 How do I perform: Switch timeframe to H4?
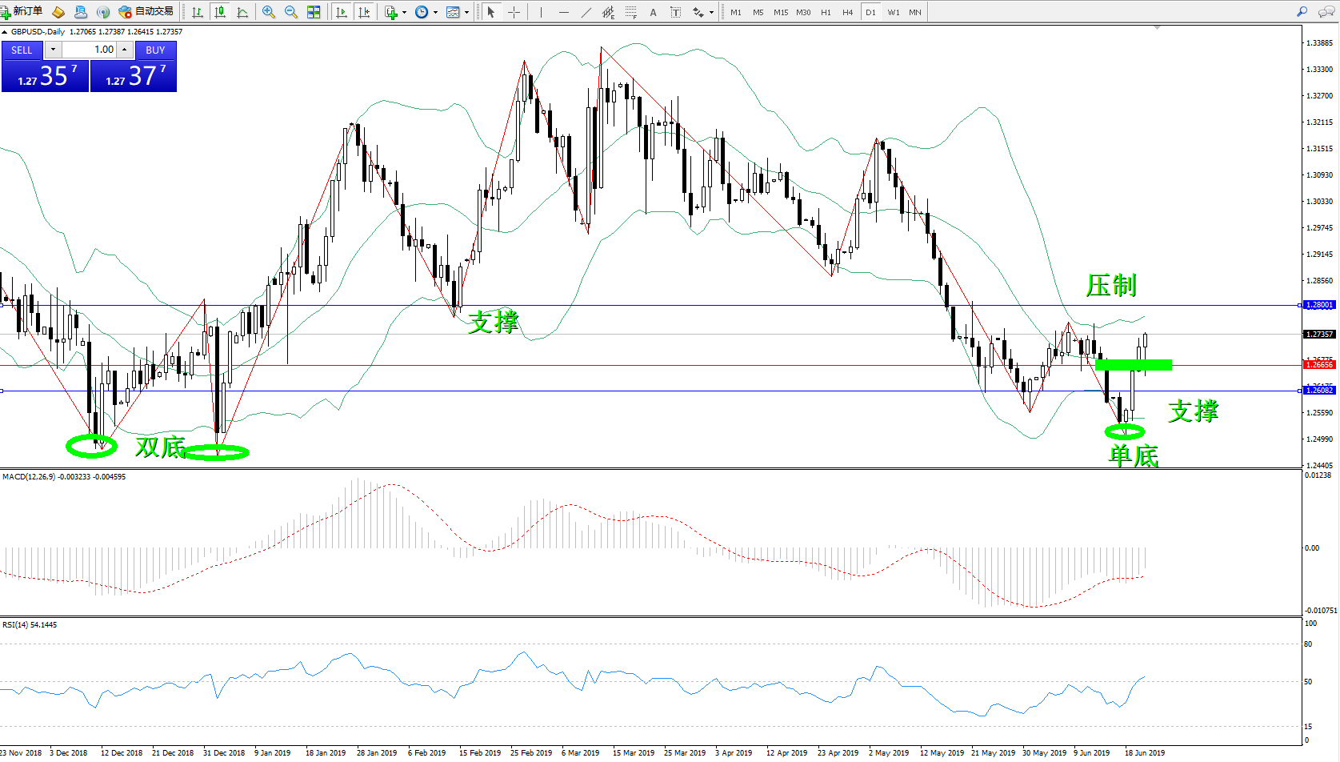point(848,12)
